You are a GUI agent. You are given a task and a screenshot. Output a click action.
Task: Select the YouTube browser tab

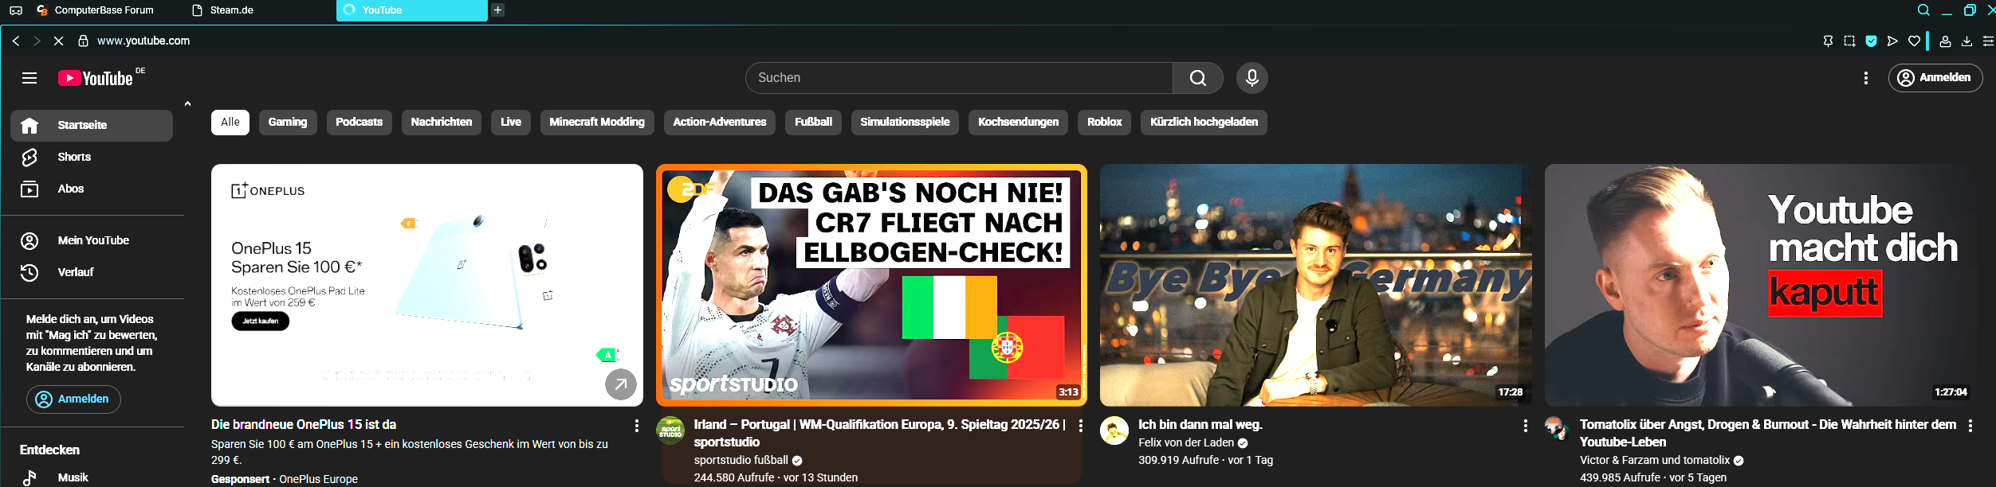[411, 10]
